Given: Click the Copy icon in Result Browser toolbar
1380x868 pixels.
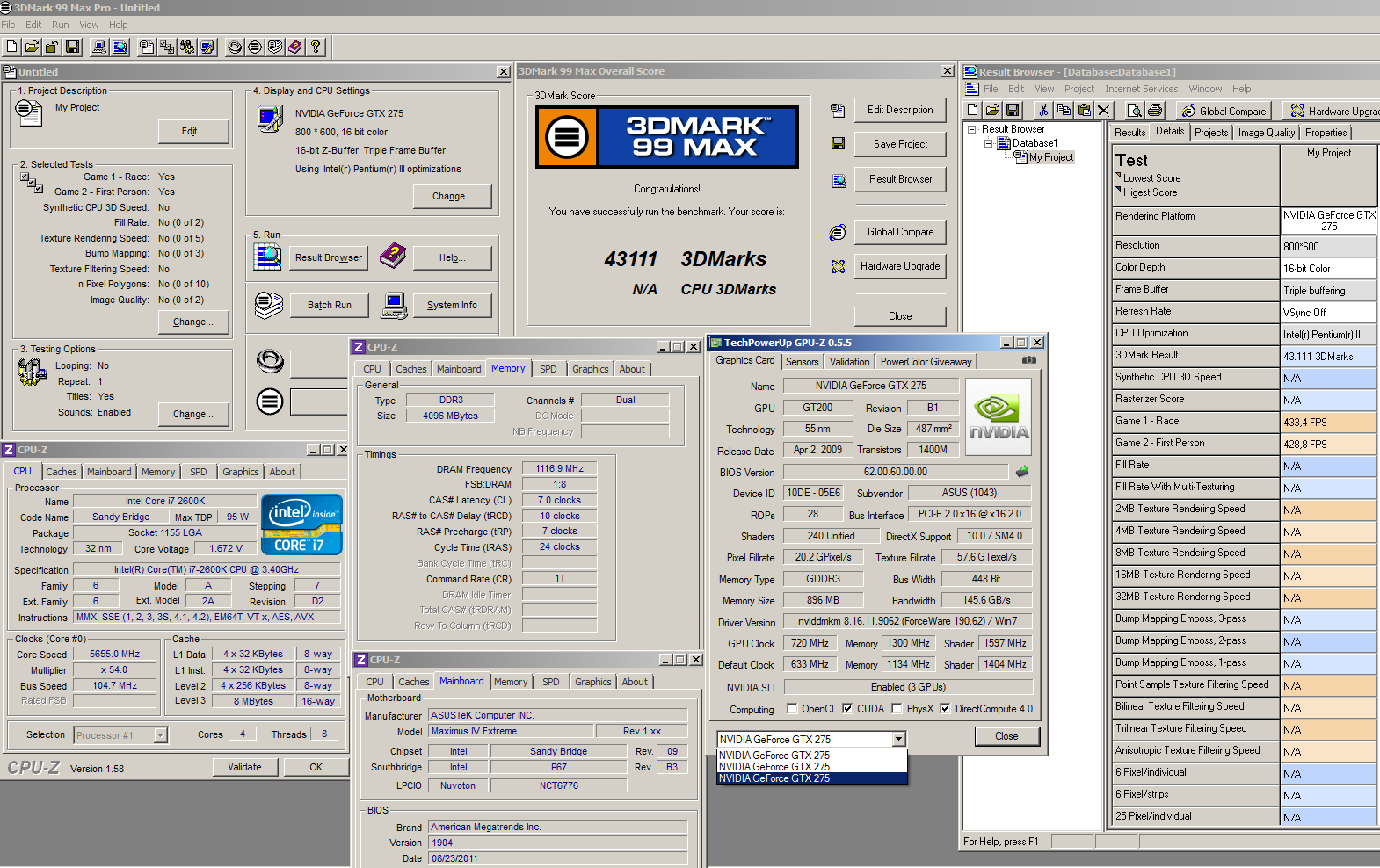Looking at the screenshot, I should (1064, 110).
